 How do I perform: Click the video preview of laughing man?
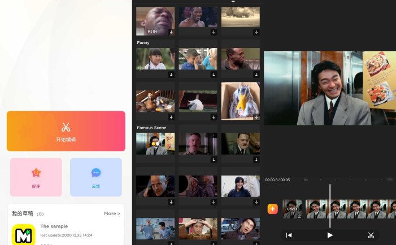click(330, 88)
